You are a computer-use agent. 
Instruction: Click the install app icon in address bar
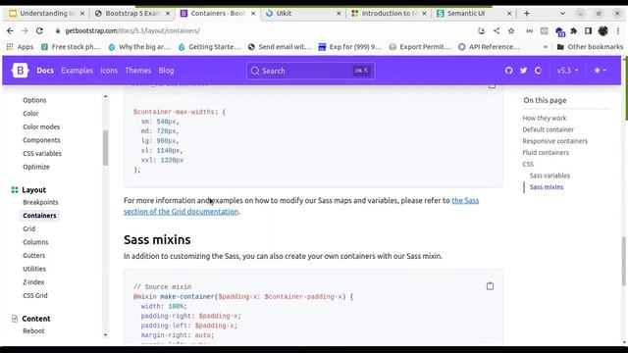(482, 30)
